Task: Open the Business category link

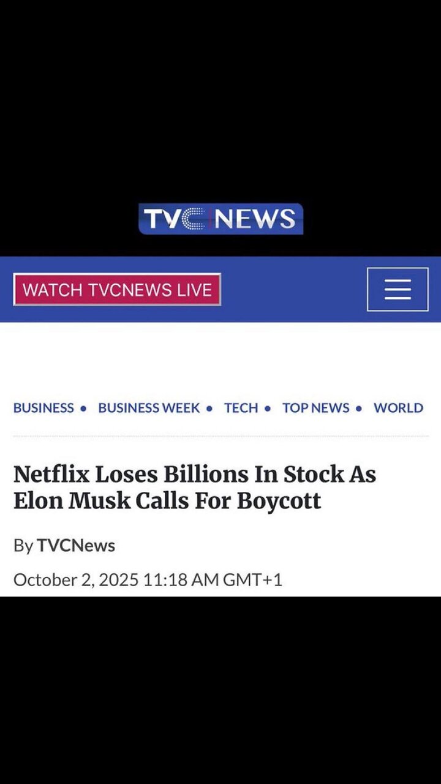Action: click(43, 408)
